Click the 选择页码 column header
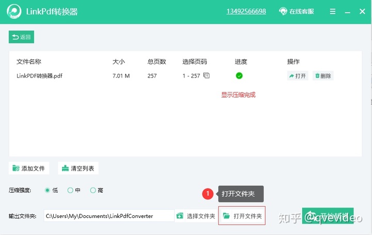372x235 pixels. [x=195, y=61]
